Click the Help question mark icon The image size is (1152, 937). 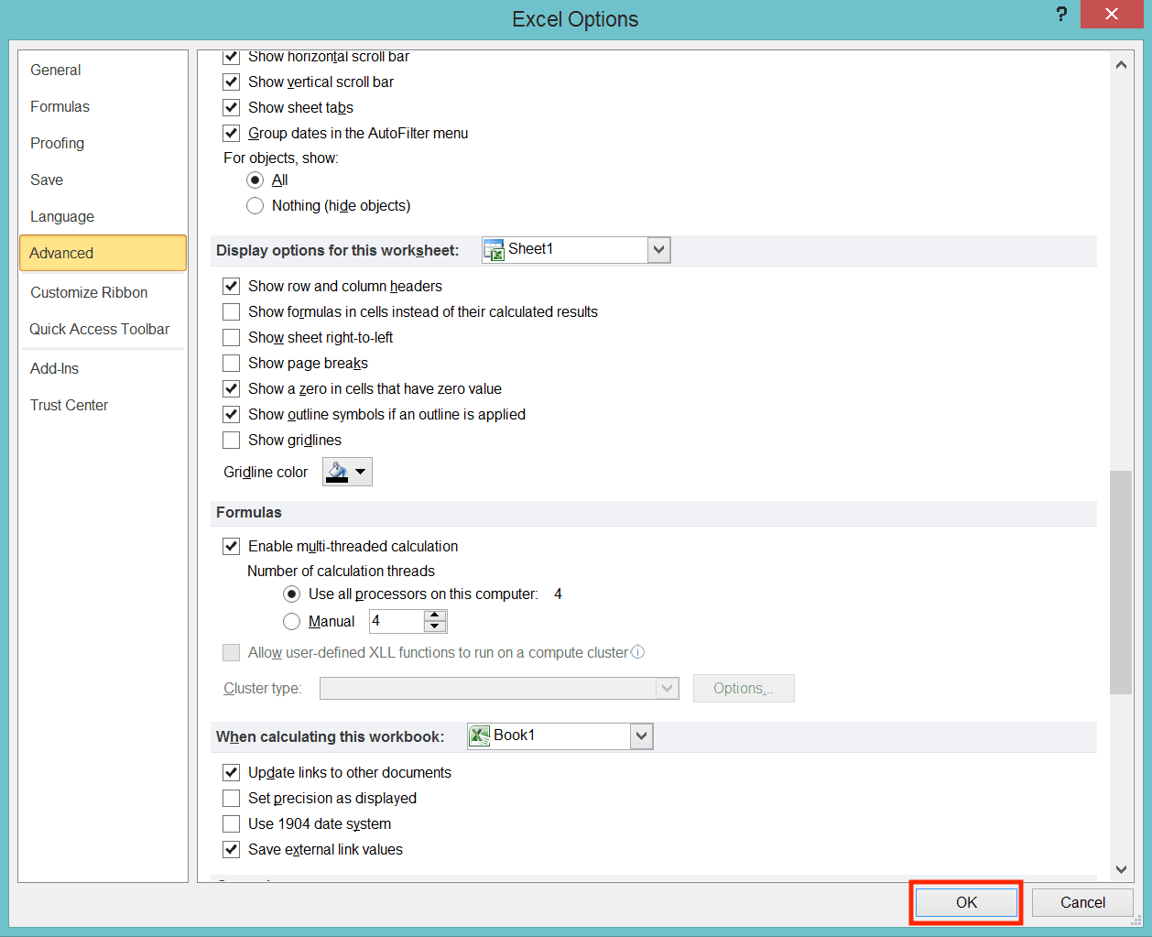point(1061,14)
